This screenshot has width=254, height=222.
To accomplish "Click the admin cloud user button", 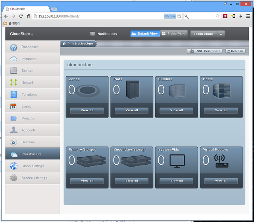I will click(204, 34).
